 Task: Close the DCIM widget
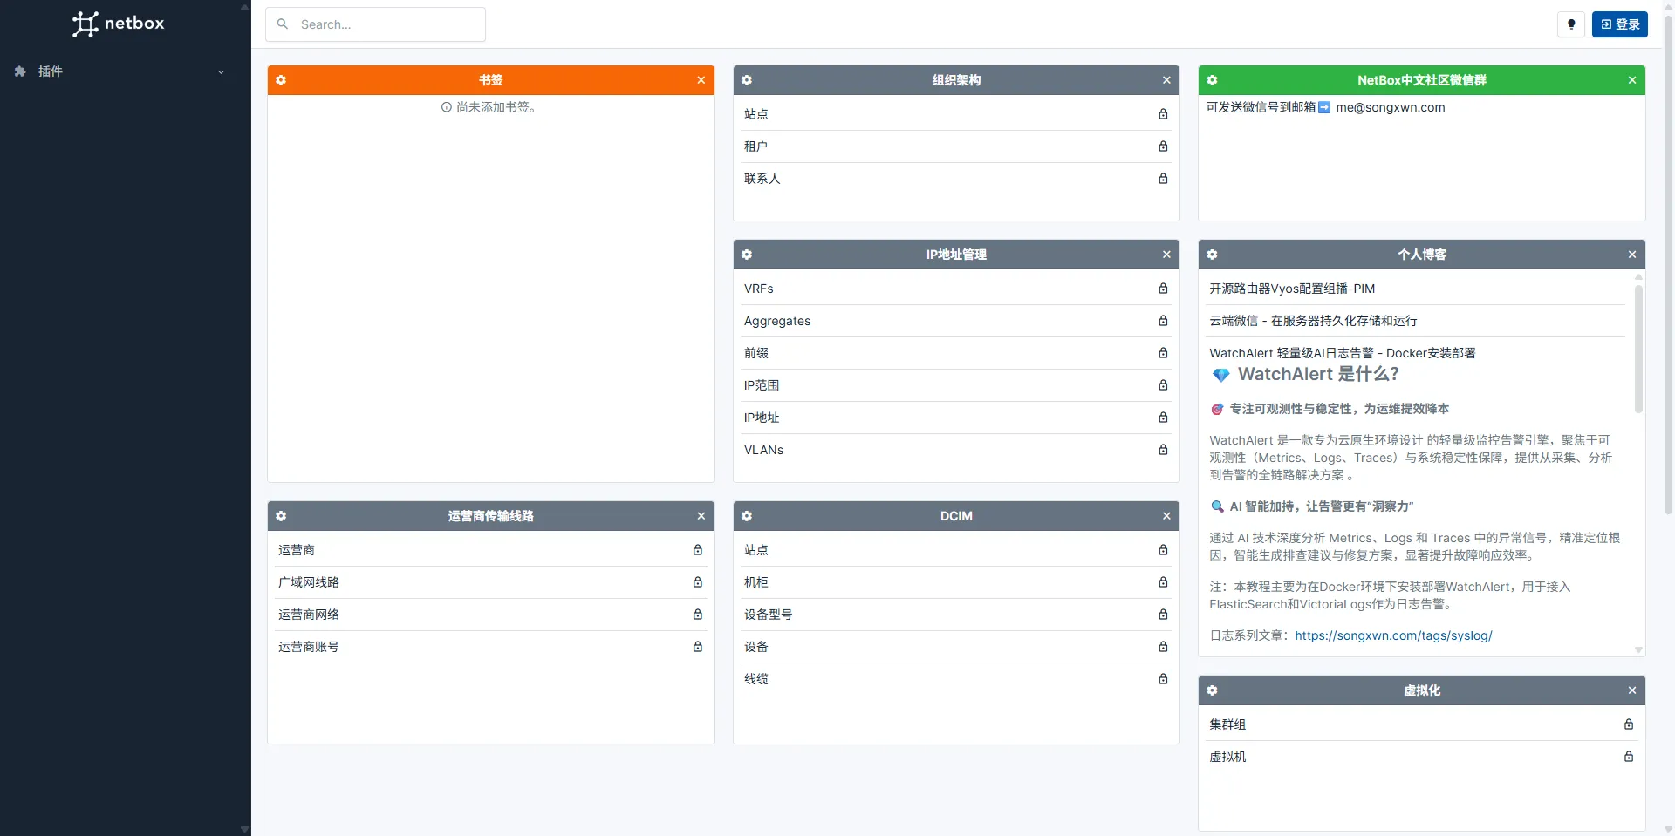click(1166, 516)
